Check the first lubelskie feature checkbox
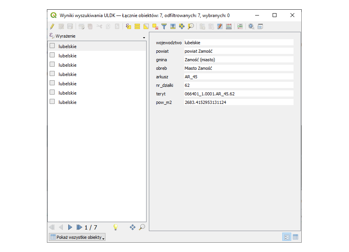Screen dimensions: 349x252 click(52, 46)
